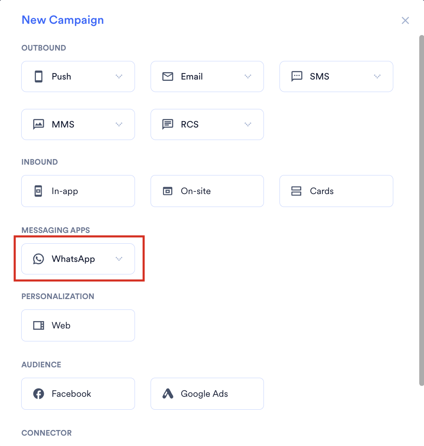Expand the Push campaign chevron
This screenshot has height=446, width=424.
119,76
